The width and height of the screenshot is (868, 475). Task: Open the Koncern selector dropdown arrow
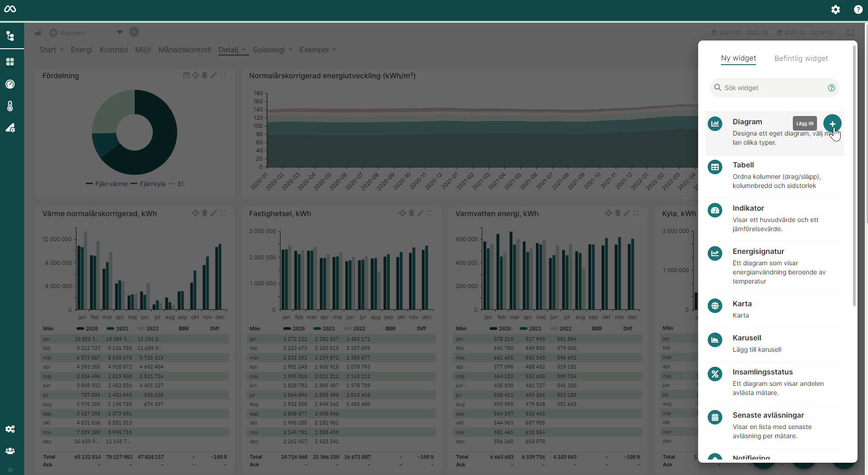(x=120, y=32)
